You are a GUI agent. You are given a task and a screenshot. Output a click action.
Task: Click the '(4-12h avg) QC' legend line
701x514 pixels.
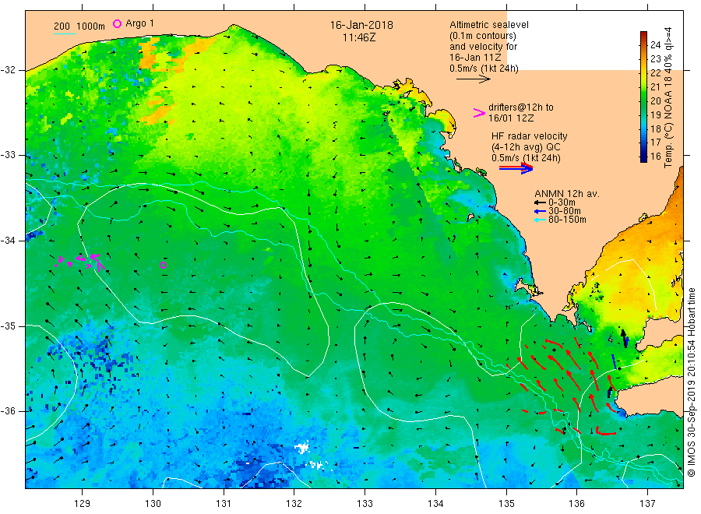point(526,147)
